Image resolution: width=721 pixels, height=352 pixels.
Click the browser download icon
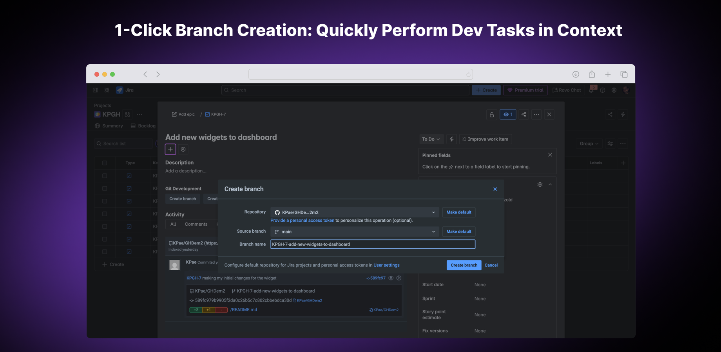point(576,74)
